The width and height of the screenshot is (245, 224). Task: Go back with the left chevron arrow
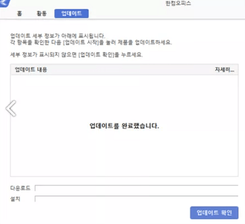(11, 108)
